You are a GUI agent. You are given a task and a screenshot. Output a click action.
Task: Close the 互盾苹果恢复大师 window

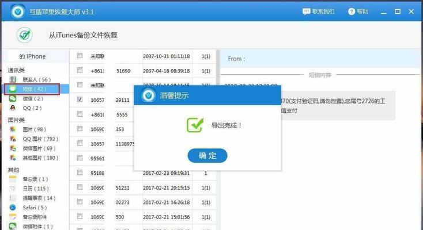(x=411, y=11)
